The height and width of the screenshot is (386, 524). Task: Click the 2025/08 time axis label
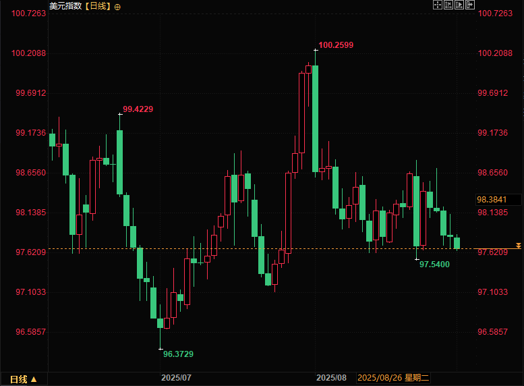(x=331, y=378)
